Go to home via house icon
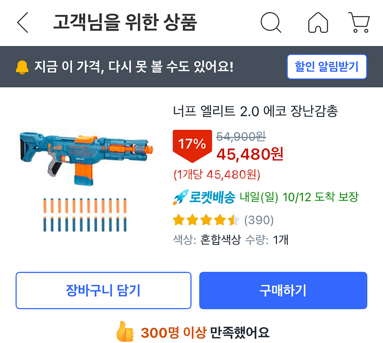The width and height of the screenshot is (383, 343). (318, 22)
